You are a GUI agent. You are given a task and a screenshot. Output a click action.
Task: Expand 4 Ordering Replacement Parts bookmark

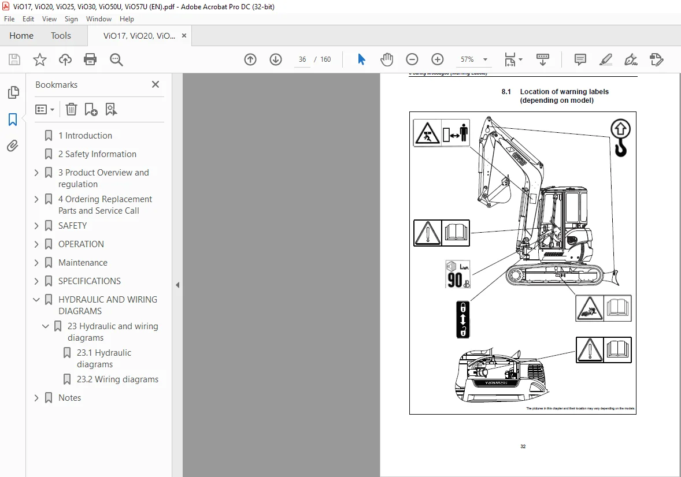[x=36, y=199]
